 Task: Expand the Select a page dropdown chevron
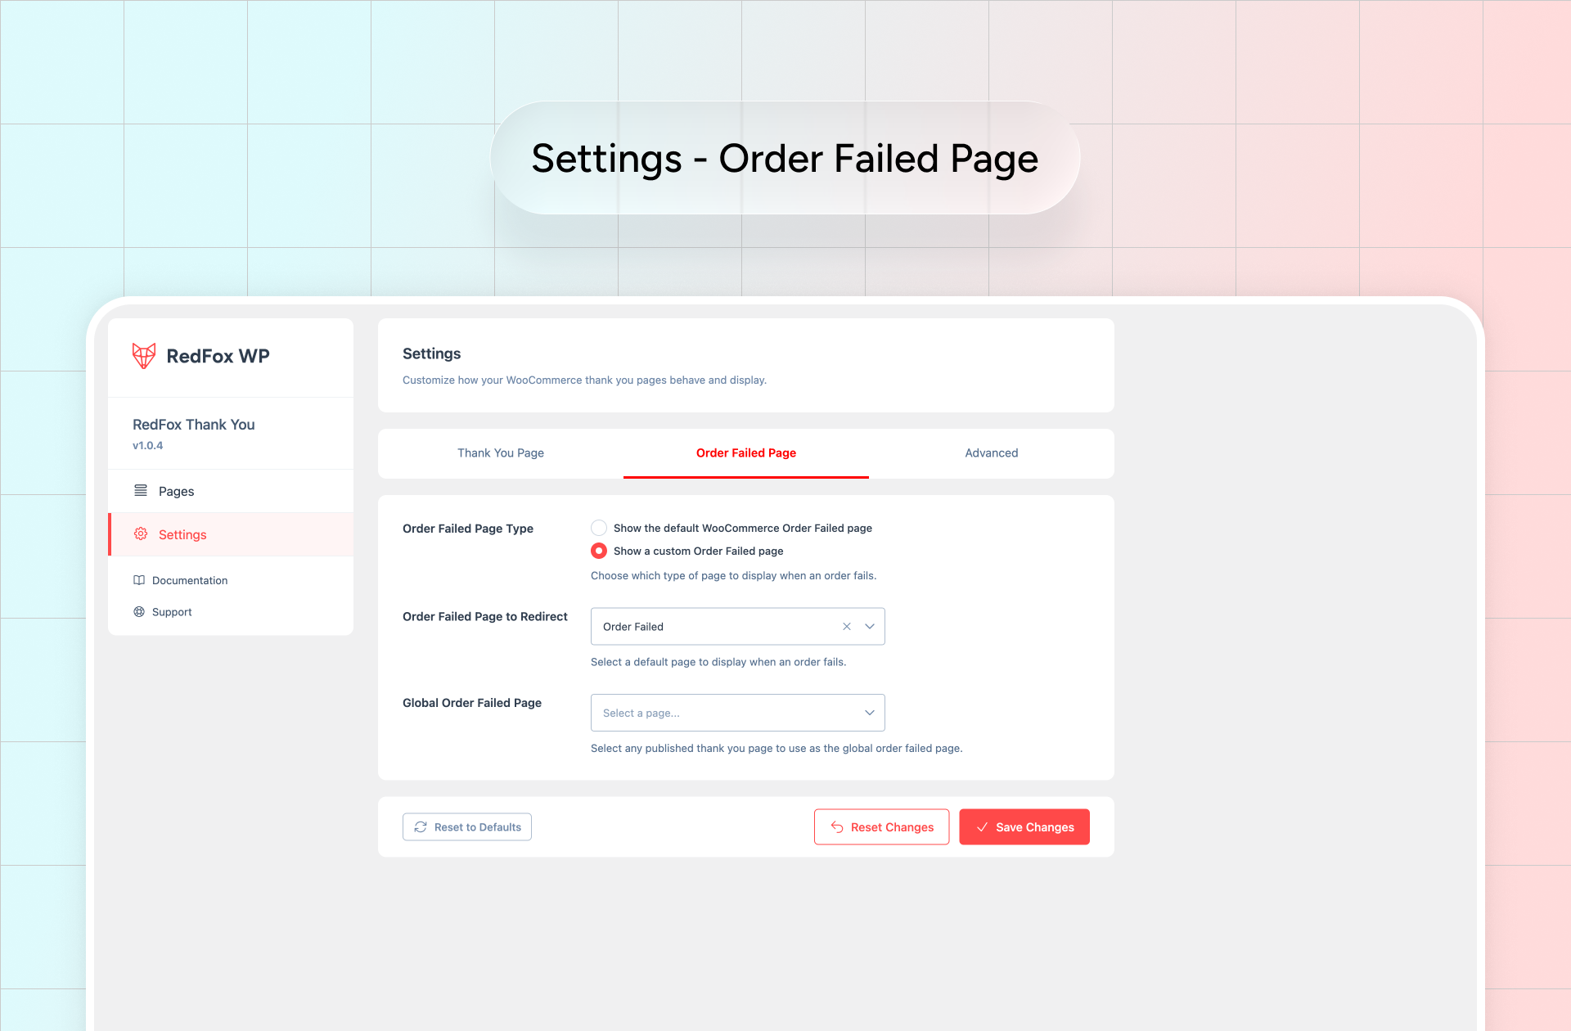pos(869,713)
